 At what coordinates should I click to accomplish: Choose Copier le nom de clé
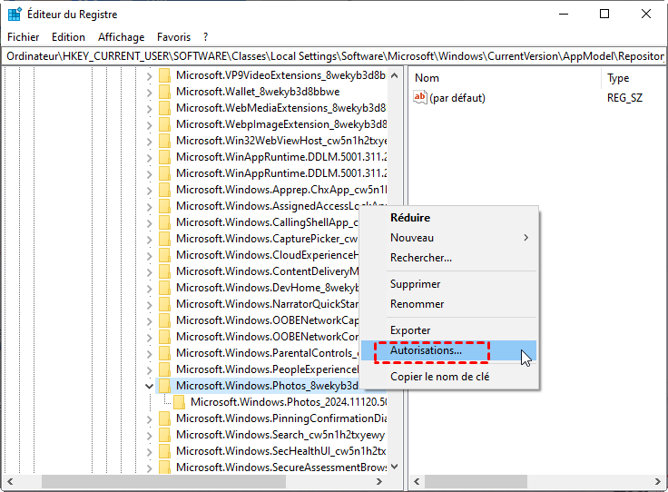tap(448, 377)
